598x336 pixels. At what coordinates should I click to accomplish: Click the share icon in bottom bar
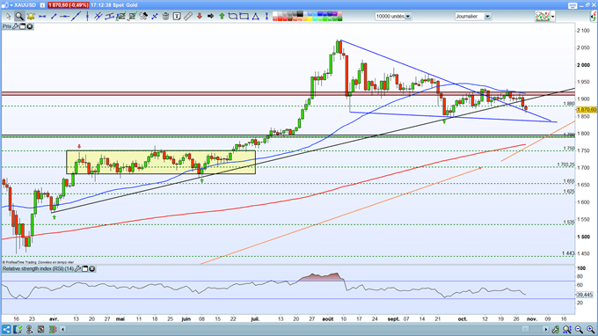6,329
